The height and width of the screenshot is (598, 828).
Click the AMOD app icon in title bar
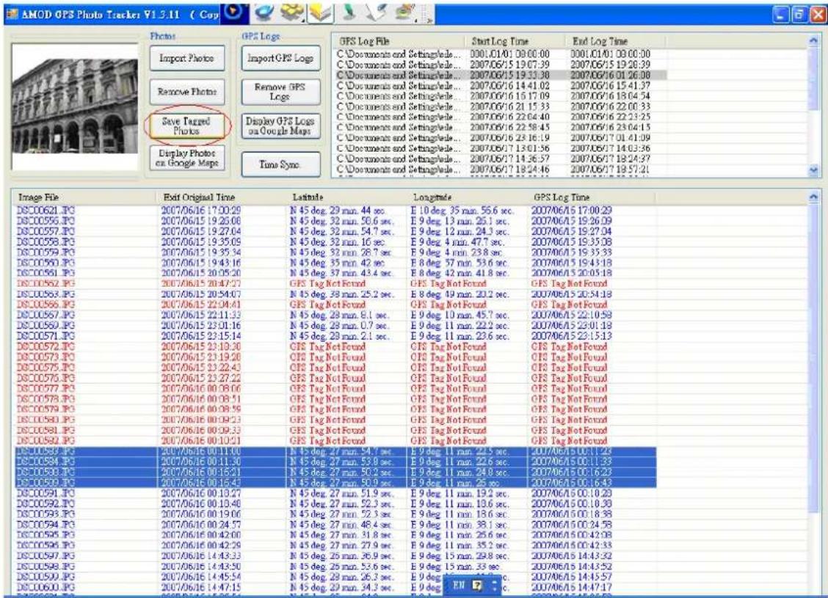11,14
